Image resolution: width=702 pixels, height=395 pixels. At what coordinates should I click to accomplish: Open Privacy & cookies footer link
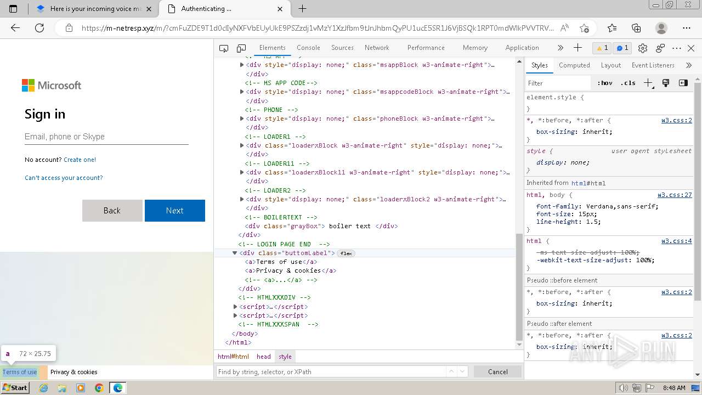click(74, 372)
